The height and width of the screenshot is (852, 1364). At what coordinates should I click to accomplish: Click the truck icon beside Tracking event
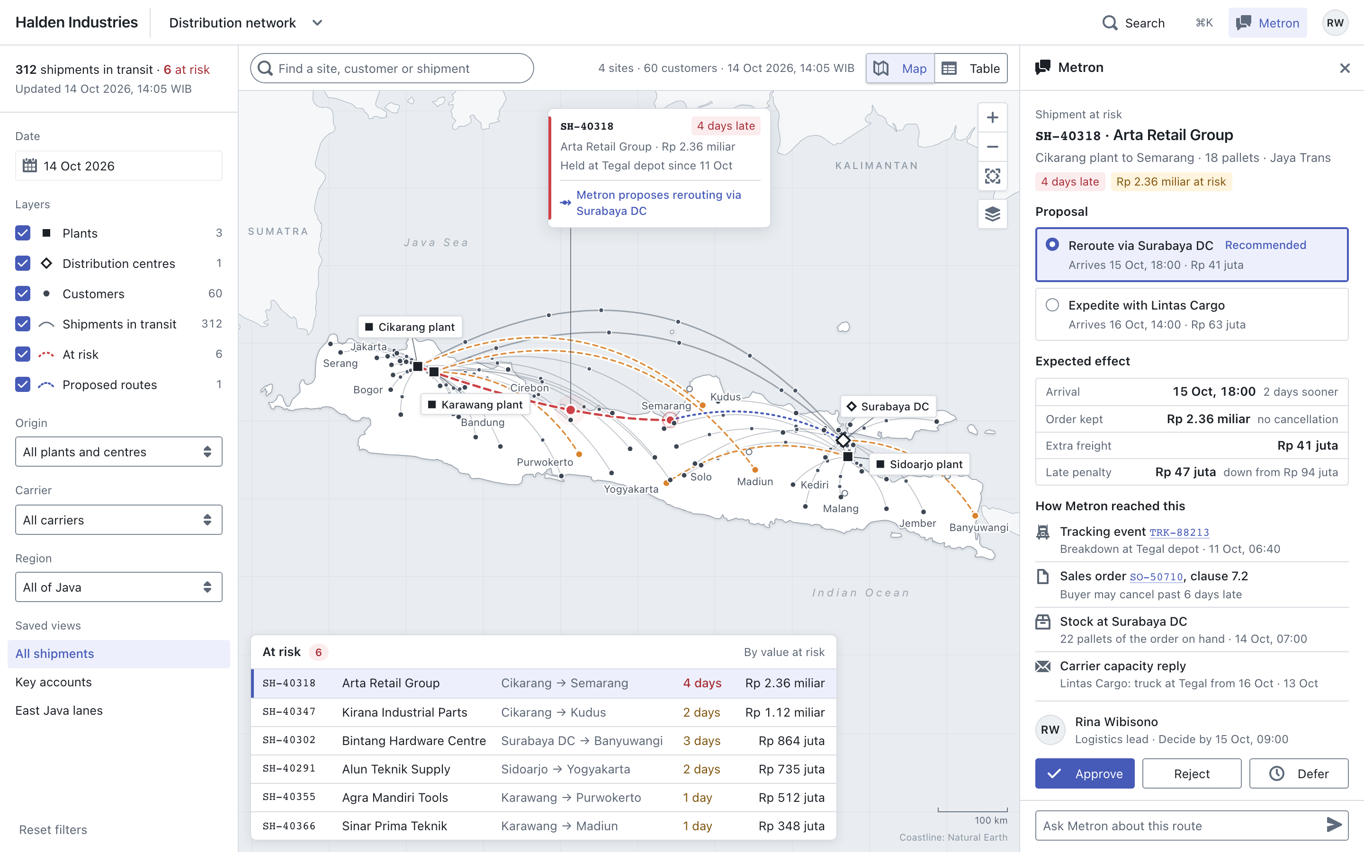tap(1043, 532)
